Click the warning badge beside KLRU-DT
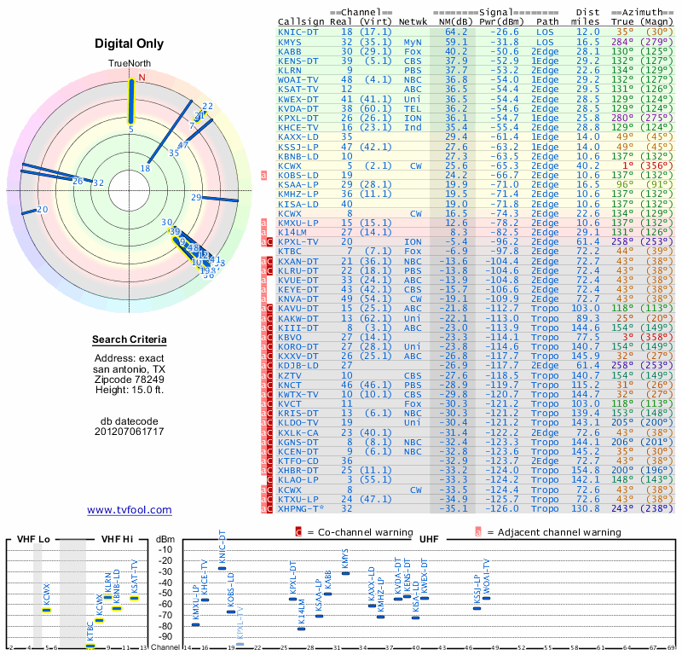 pos(267,270)
